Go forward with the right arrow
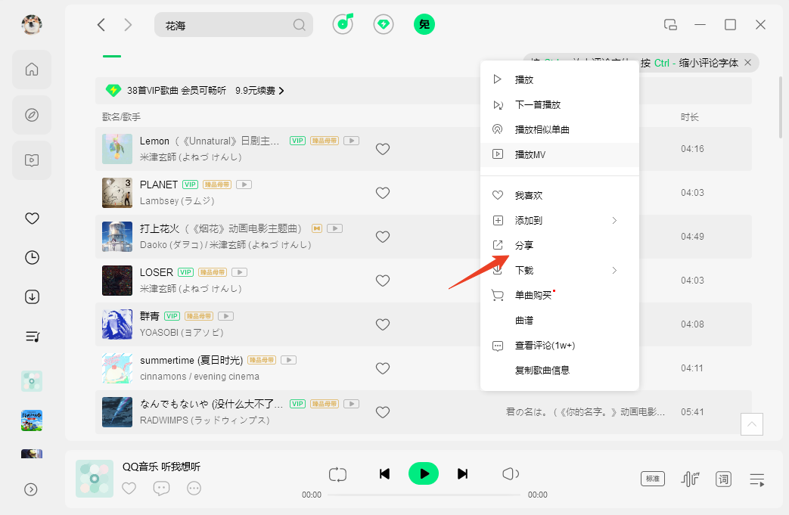The width and height of the screenshot is (789, 515). [x=128, y=25]
